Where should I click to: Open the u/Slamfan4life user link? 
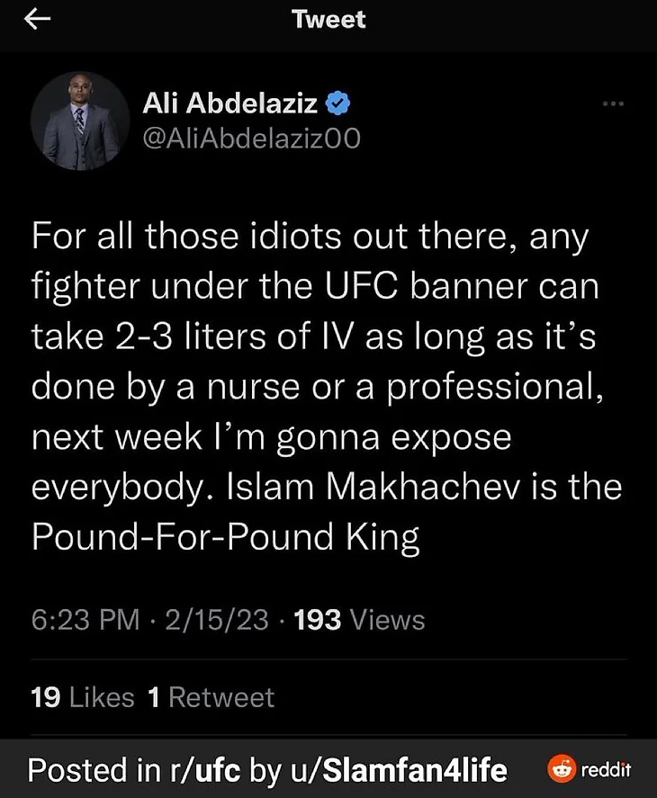tap(396, 771)
